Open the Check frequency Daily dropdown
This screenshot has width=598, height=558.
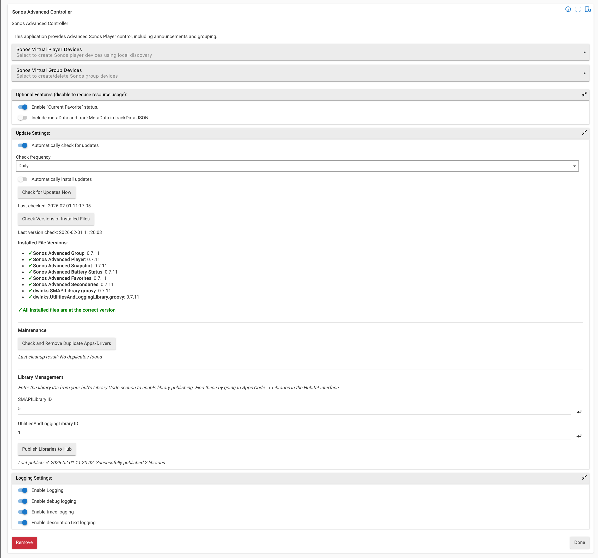click(297, 166)
